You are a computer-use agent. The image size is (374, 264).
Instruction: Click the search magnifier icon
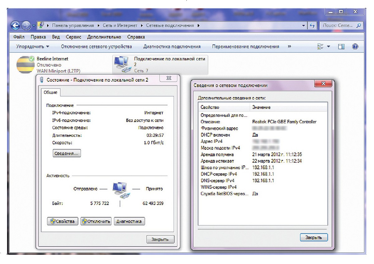[359, 26]
